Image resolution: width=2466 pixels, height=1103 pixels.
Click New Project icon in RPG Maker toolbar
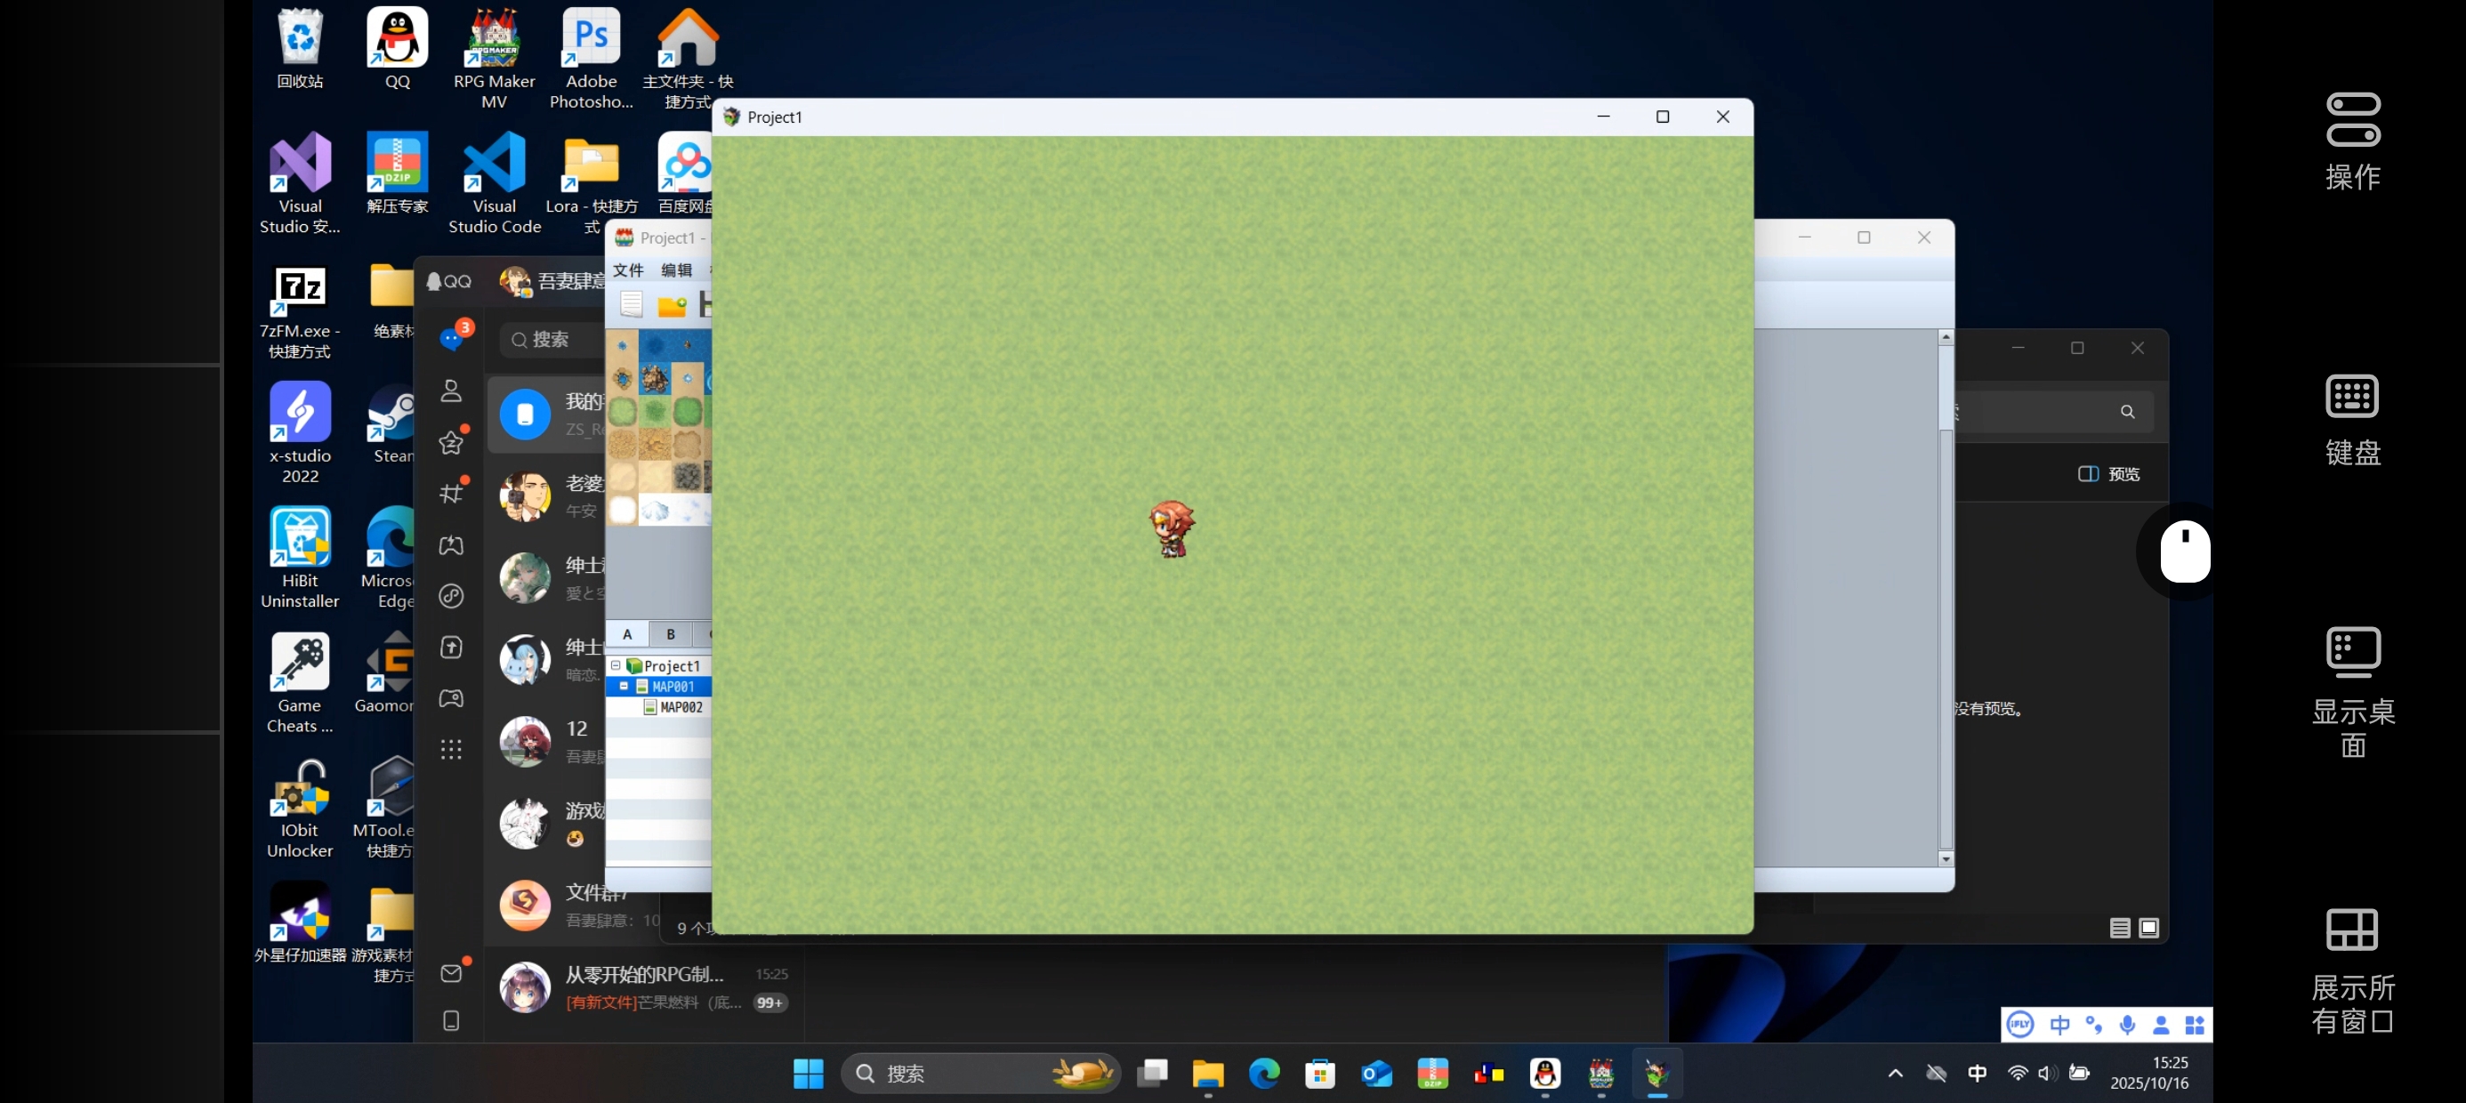[631, 304]
